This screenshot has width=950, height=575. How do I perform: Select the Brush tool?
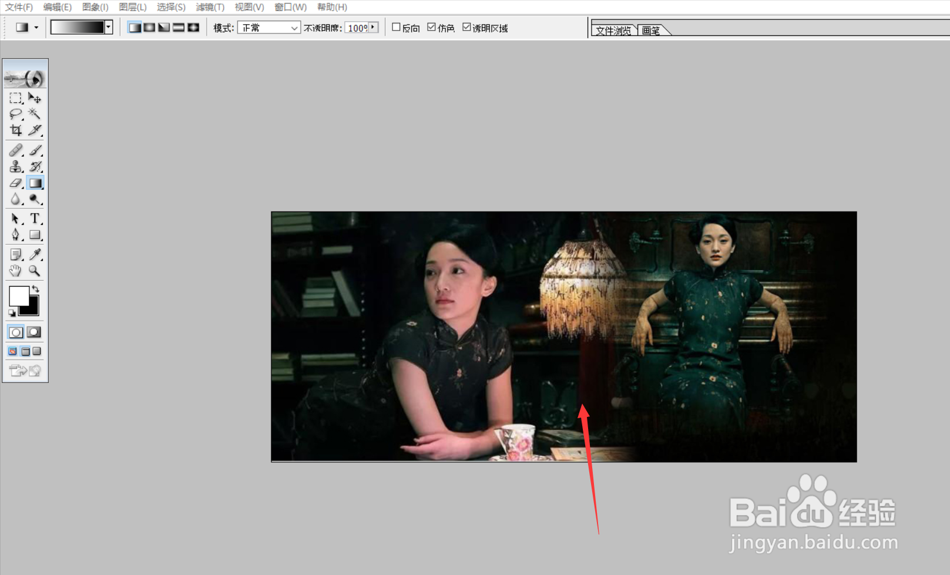click(x=35, y=150)
